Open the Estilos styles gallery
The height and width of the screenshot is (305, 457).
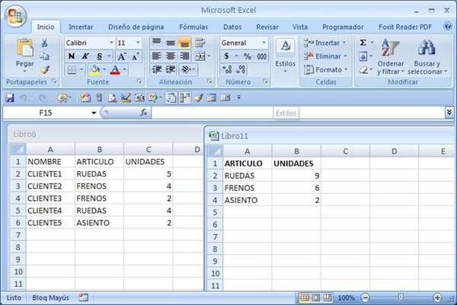[x=286, y=56]
